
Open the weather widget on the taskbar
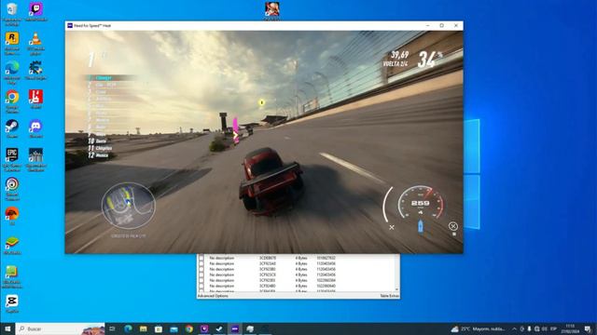479,328
